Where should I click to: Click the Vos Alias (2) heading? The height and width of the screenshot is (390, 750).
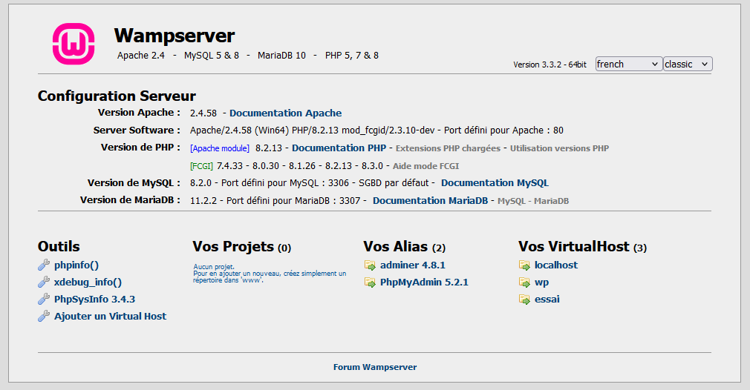click(404, 247)
